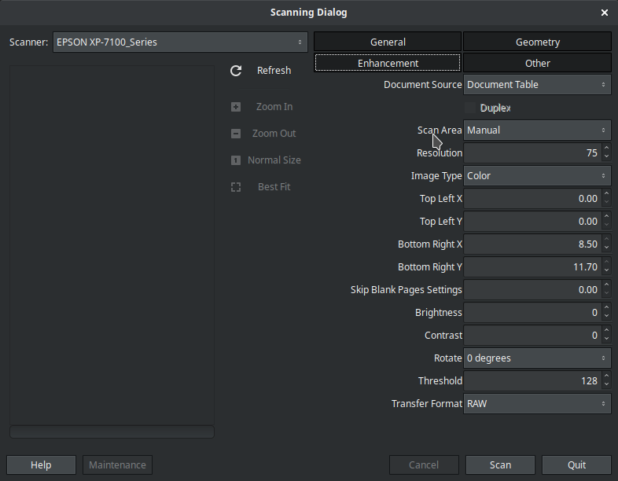Increase the Resolution value with stepper
The height and width of the screenshot is (481, 618).
pos(606,149)
